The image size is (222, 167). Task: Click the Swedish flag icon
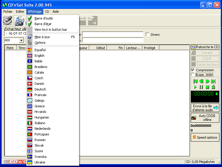coord(30,157)
